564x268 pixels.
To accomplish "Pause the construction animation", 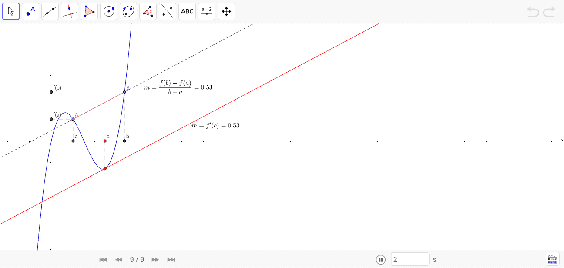I will coord(381,259).
